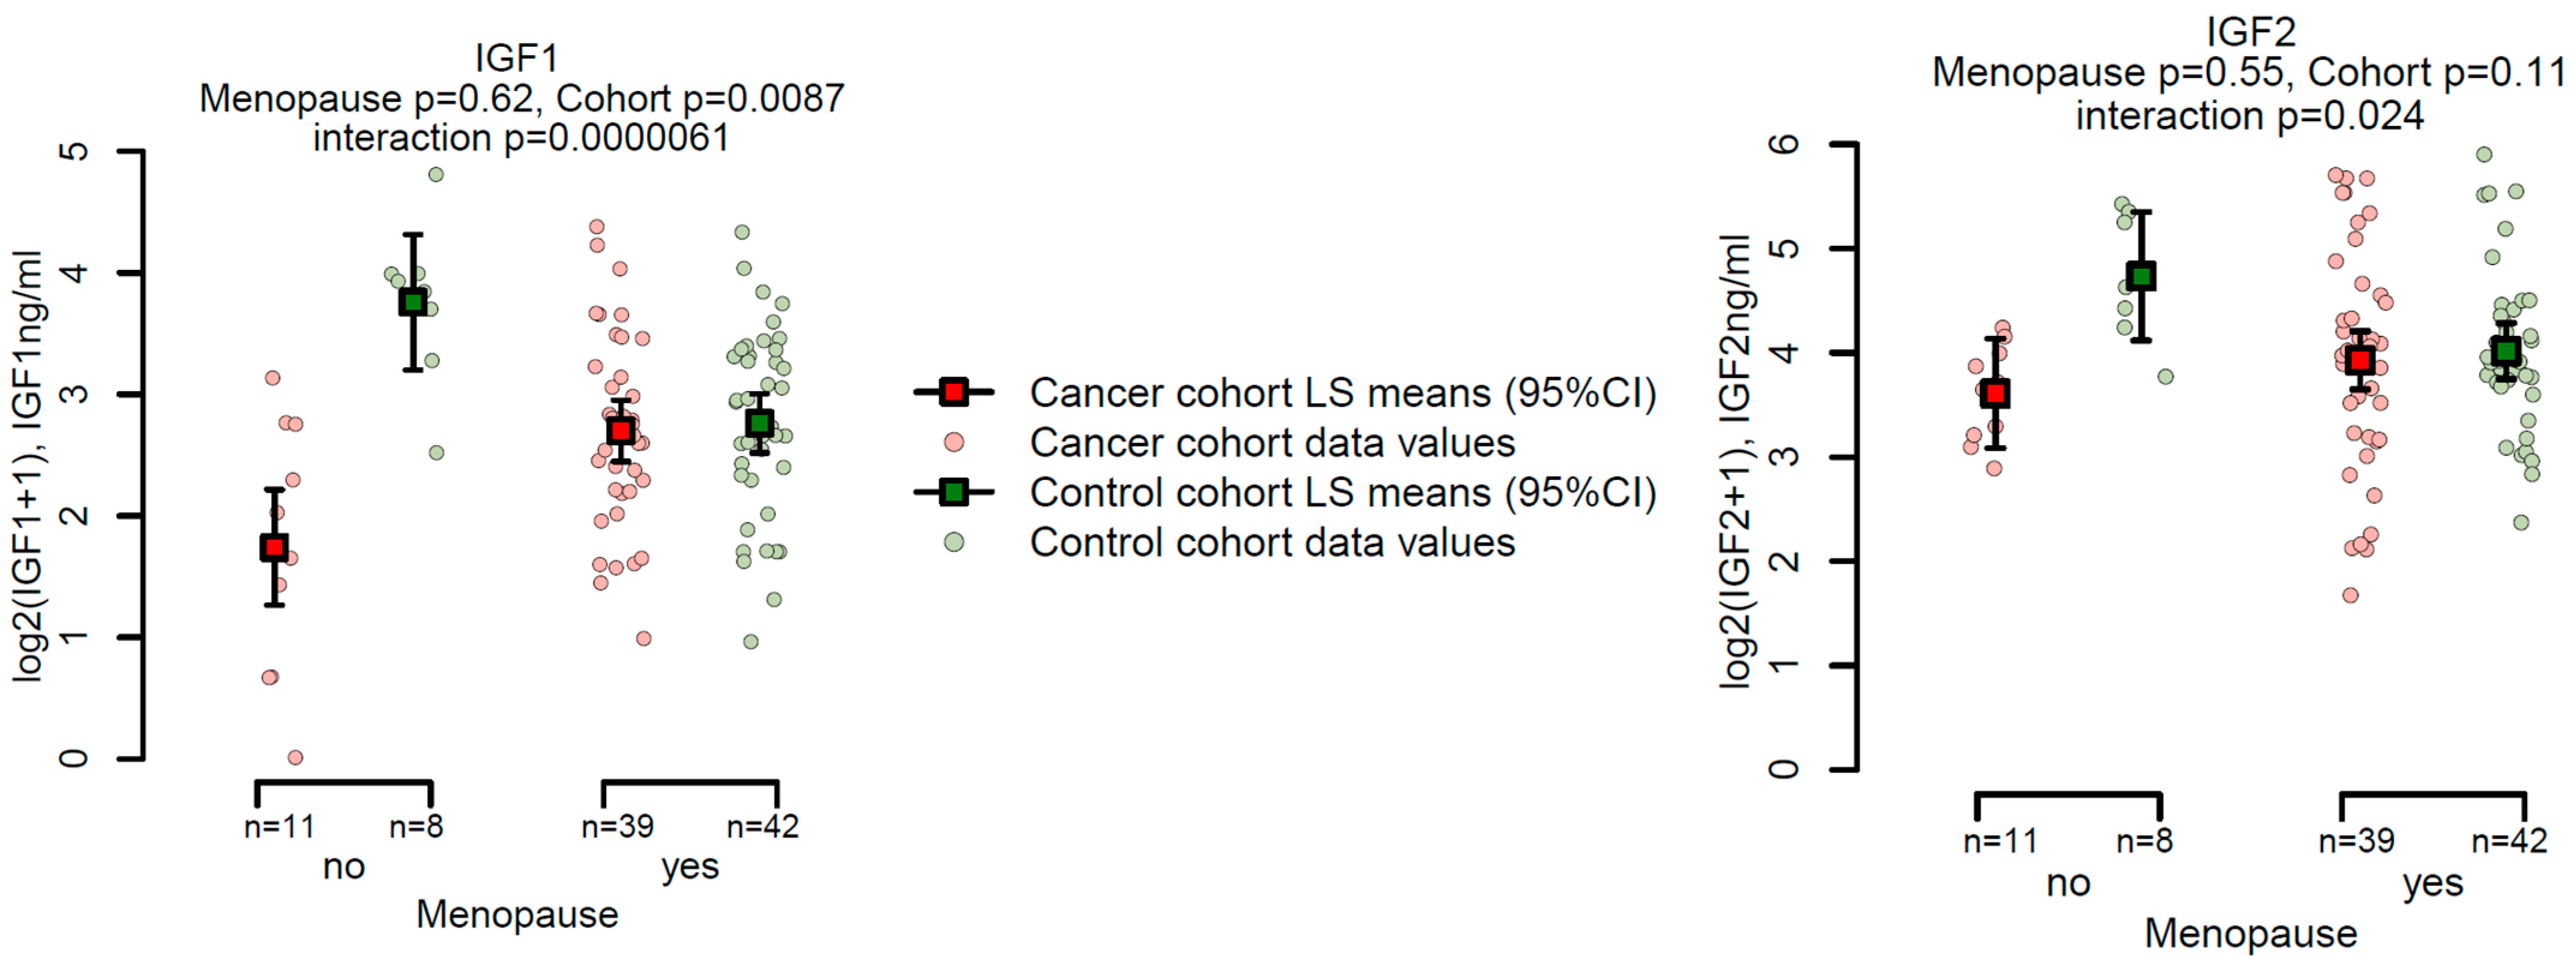Click the "yes" group label under the IGF2 chart
This screenshot has width=2576, height=970.
2433,883
